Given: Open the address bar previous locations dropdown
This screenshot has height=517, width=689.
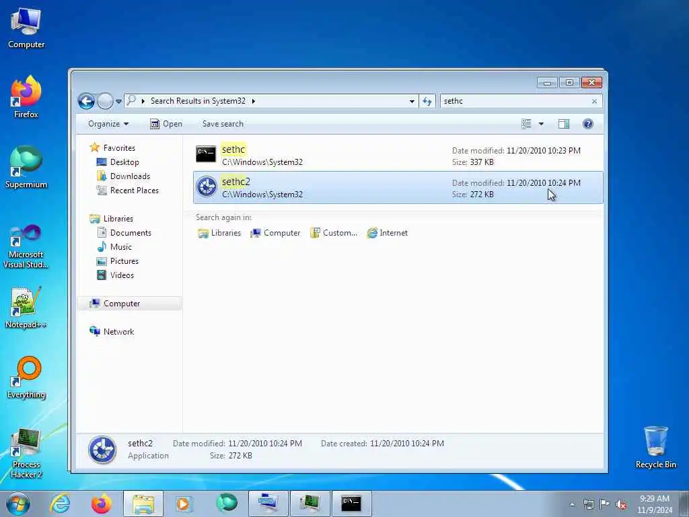Looking at the screenshot, I should click(412, 101).
